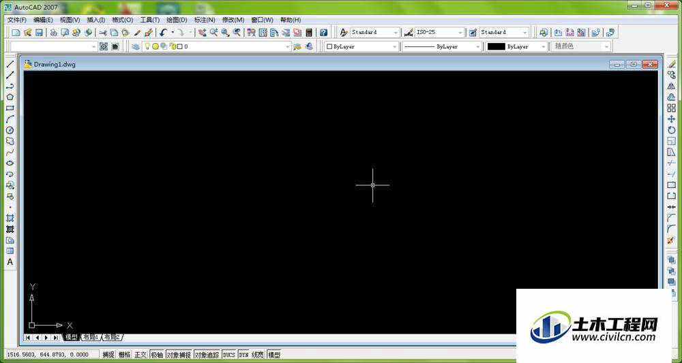The width and height of the screenshot is (682, 363).
Task: Select the Rectangle draw tool
Action: 10,108
